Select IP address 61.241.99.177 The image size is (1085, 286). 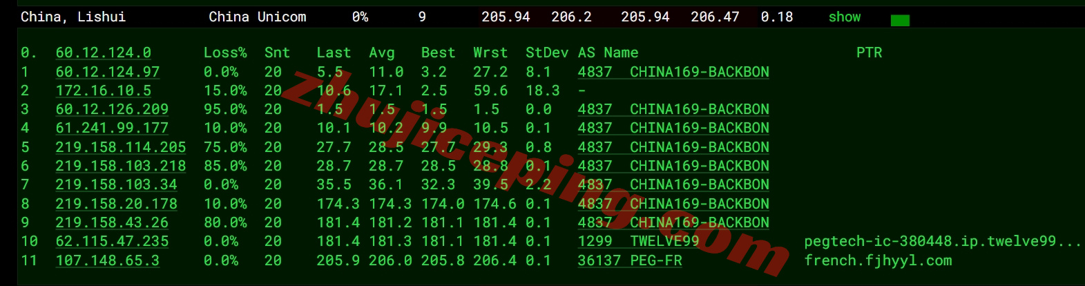(112, 128)
